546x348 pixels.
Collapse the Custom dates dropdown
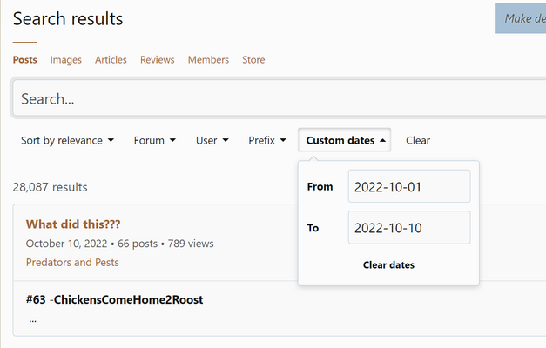point(344,140)
